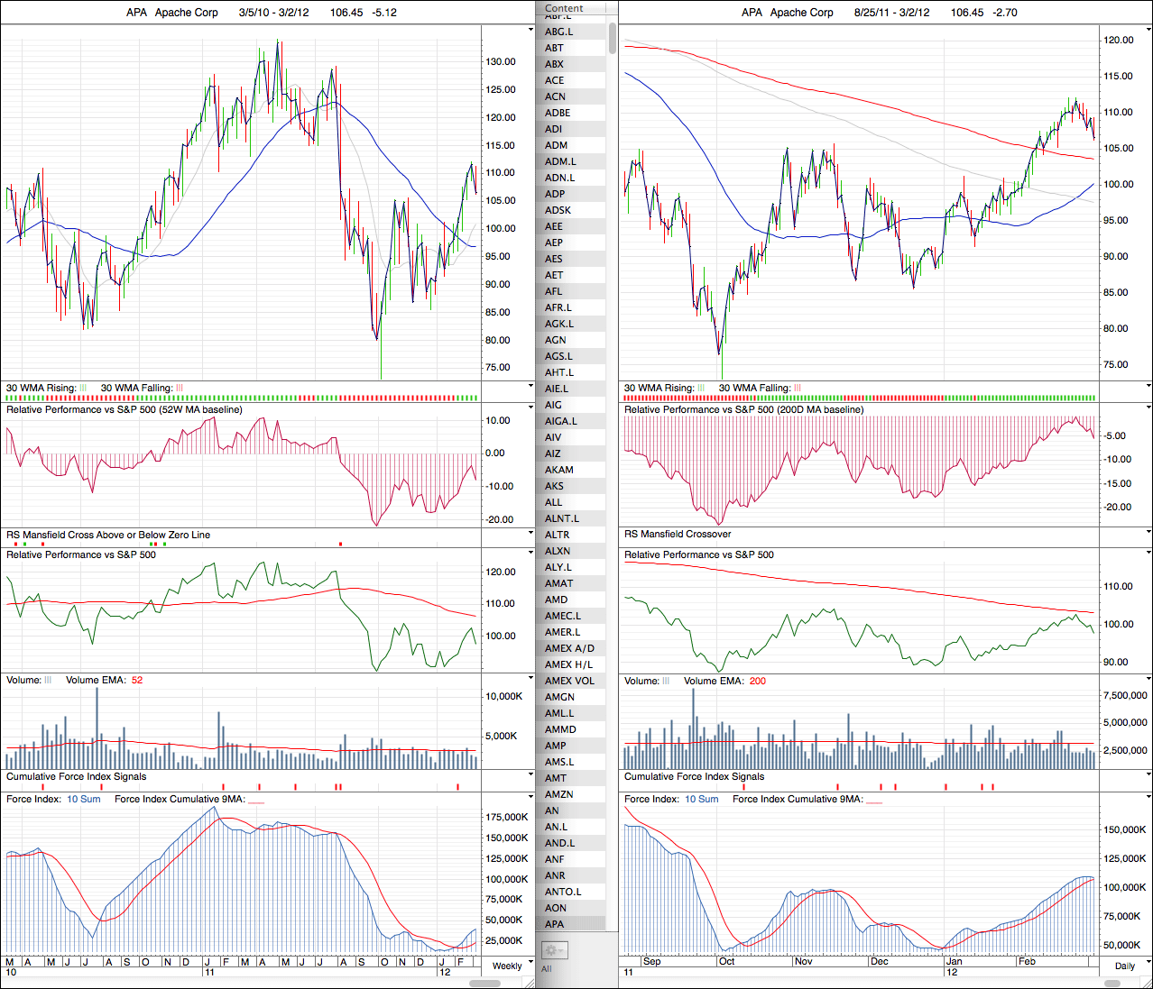This screenshot has width=1153, height=989.
Task: Select AET in the symbol list
Action: pos(571,275)
